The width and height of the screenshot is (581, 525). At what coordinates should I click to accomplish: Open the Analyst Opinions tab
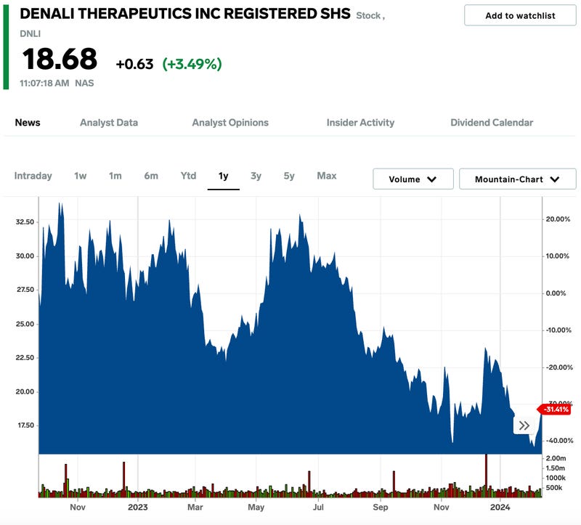pos(230,123)
